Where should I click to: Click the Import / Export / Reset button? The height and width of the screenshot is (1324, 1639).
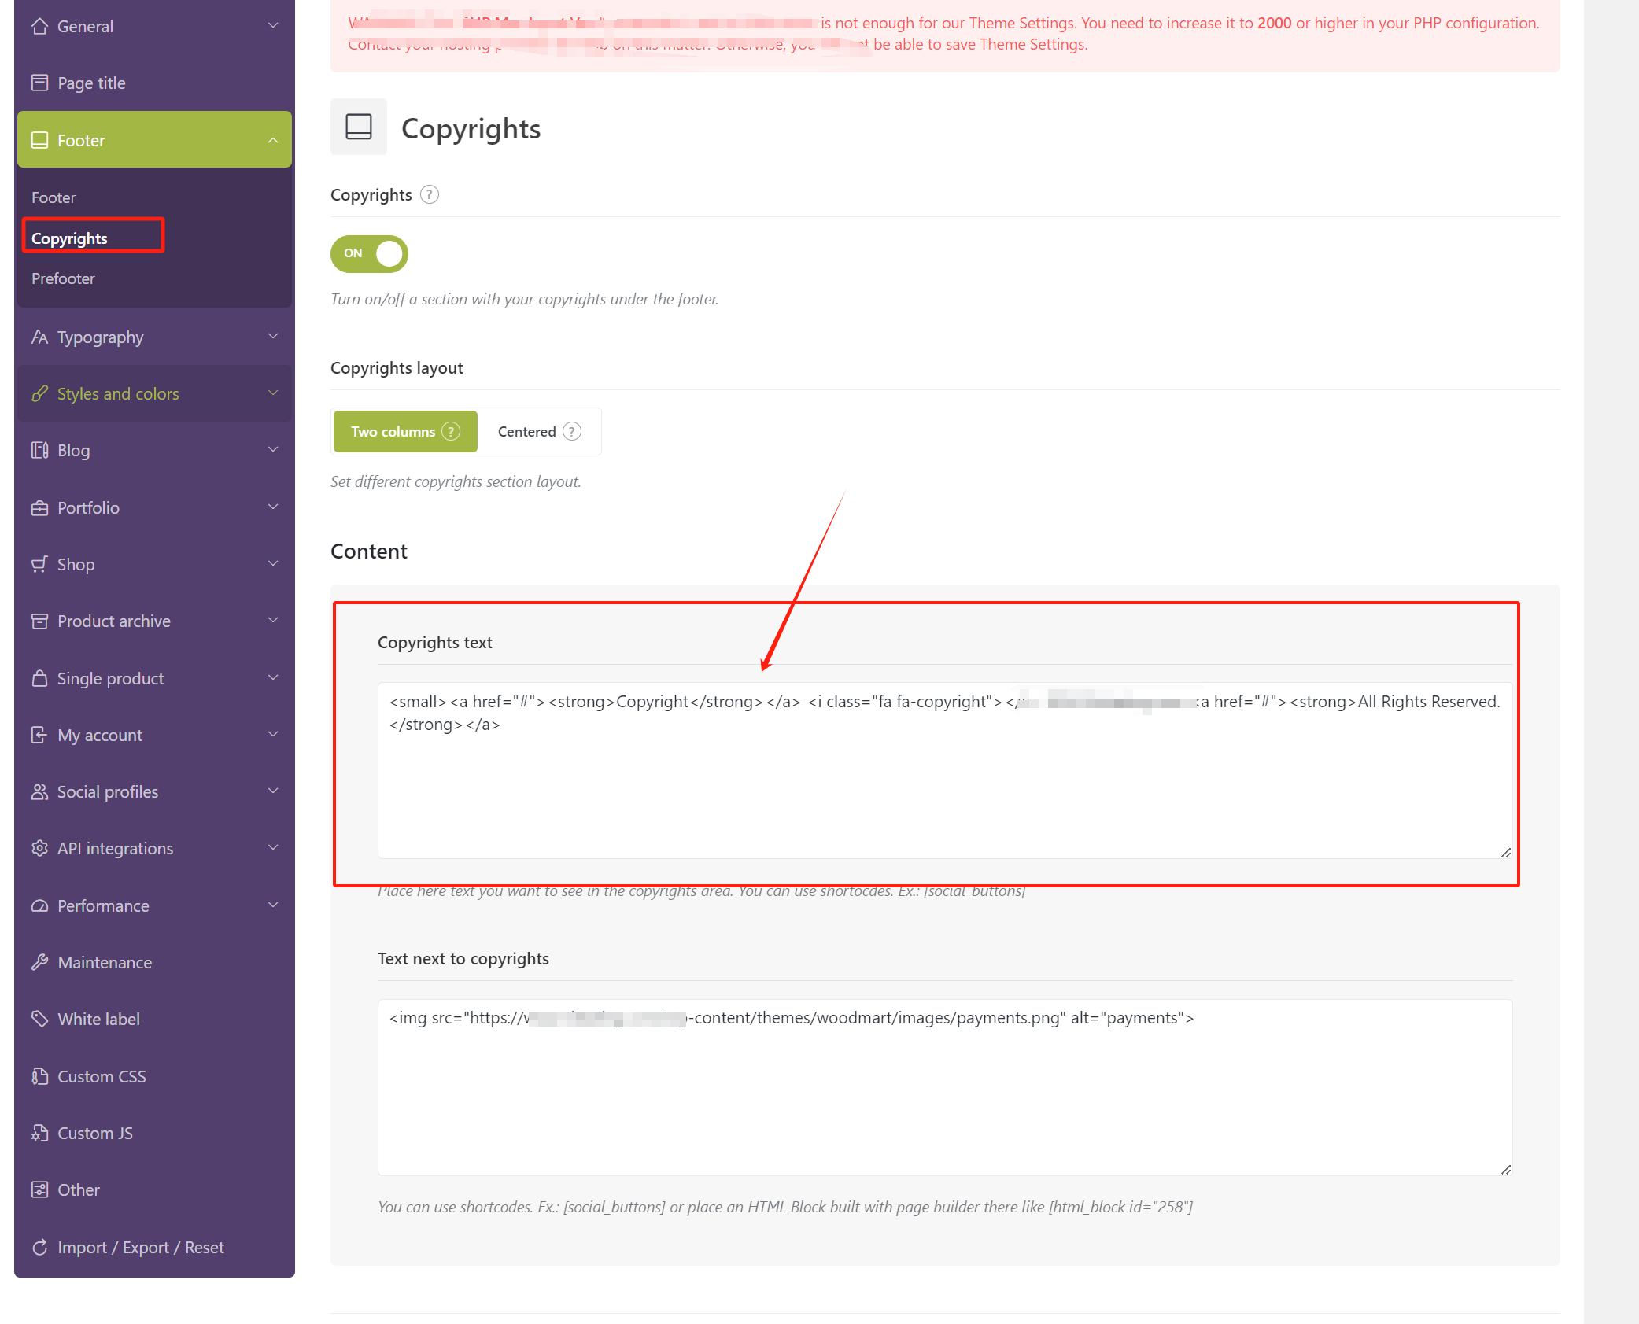139,1247
